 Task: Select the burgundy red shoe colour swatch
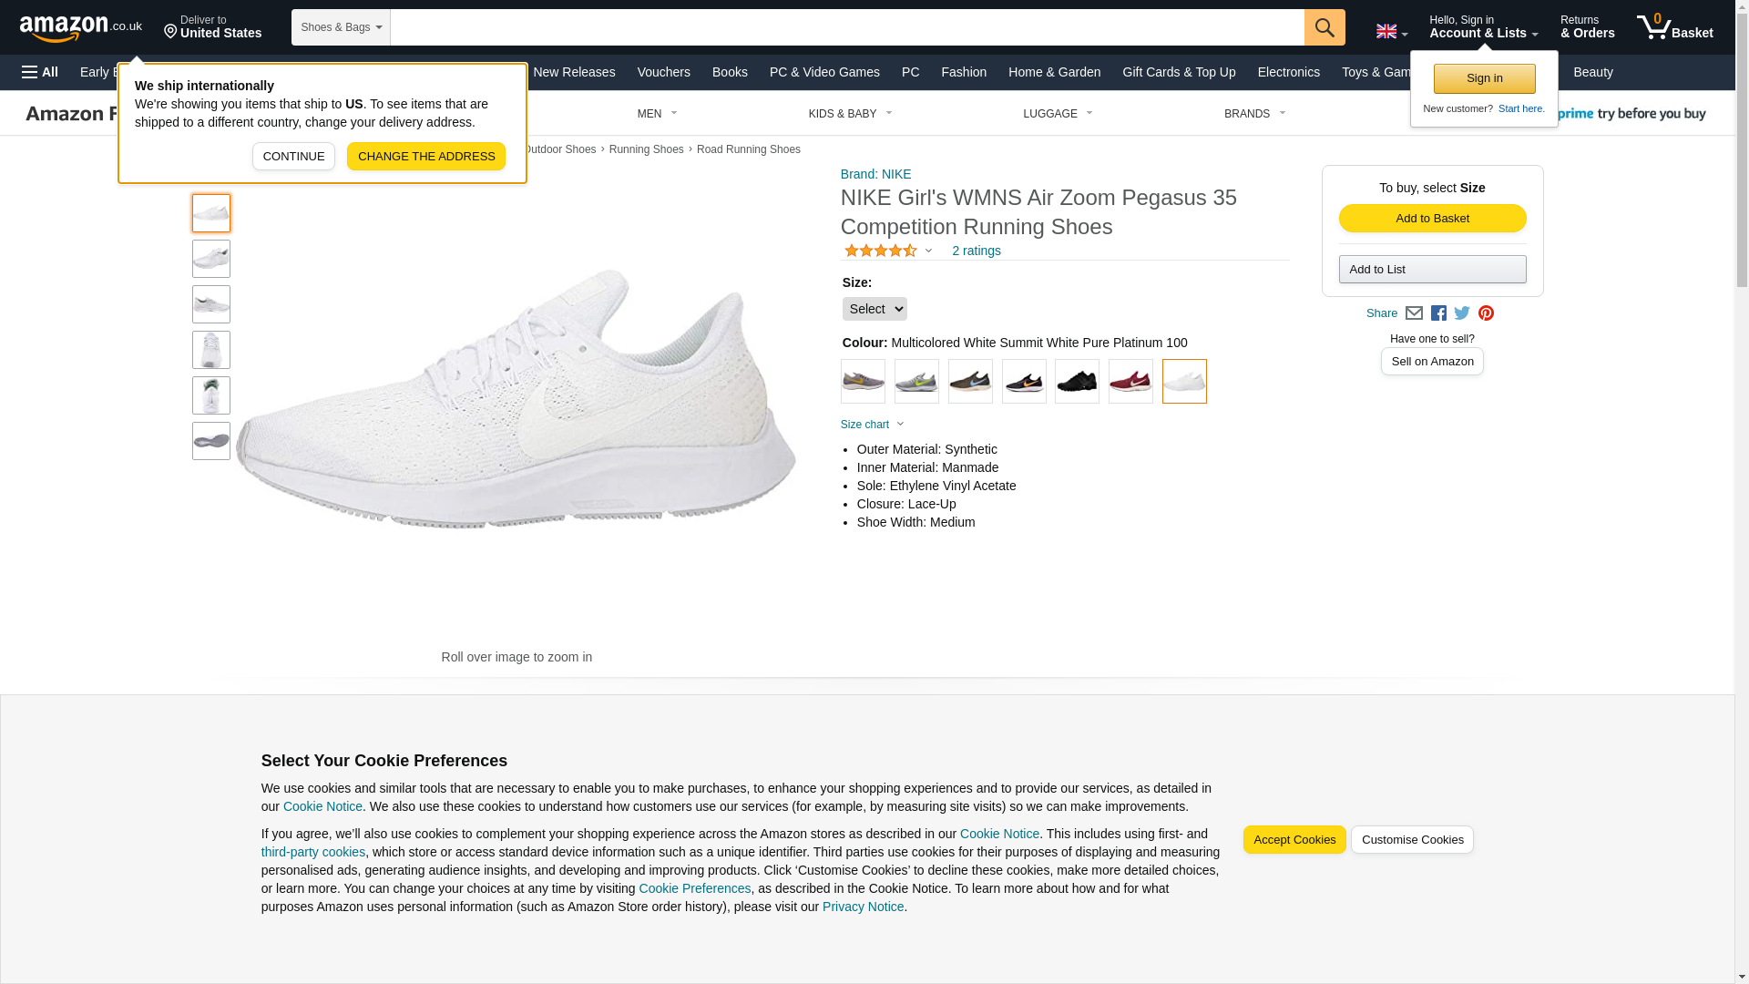point(1130,382)
